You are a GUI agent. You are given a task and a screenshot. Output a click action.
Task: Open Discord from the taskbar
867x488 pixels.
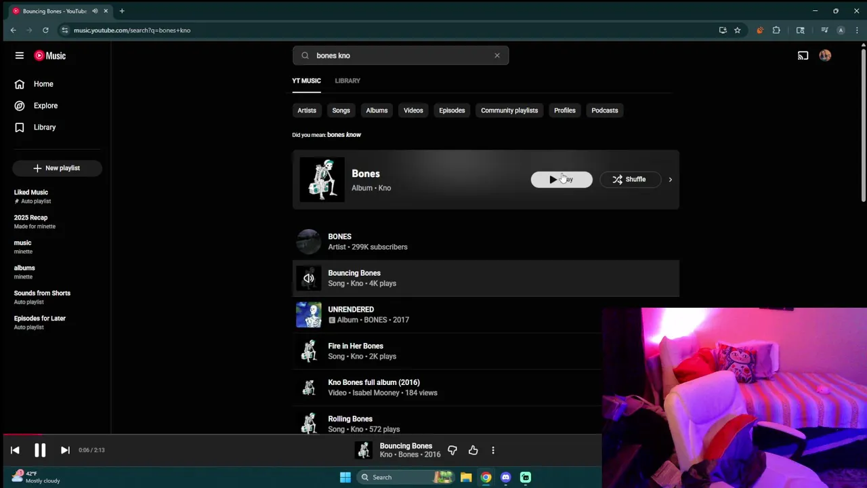tap(505, 477)
